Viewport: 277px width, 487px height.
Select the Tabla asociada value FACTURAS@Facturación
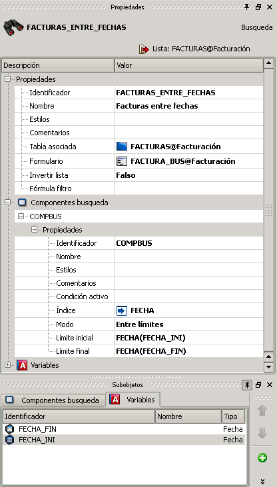[189, 147]
